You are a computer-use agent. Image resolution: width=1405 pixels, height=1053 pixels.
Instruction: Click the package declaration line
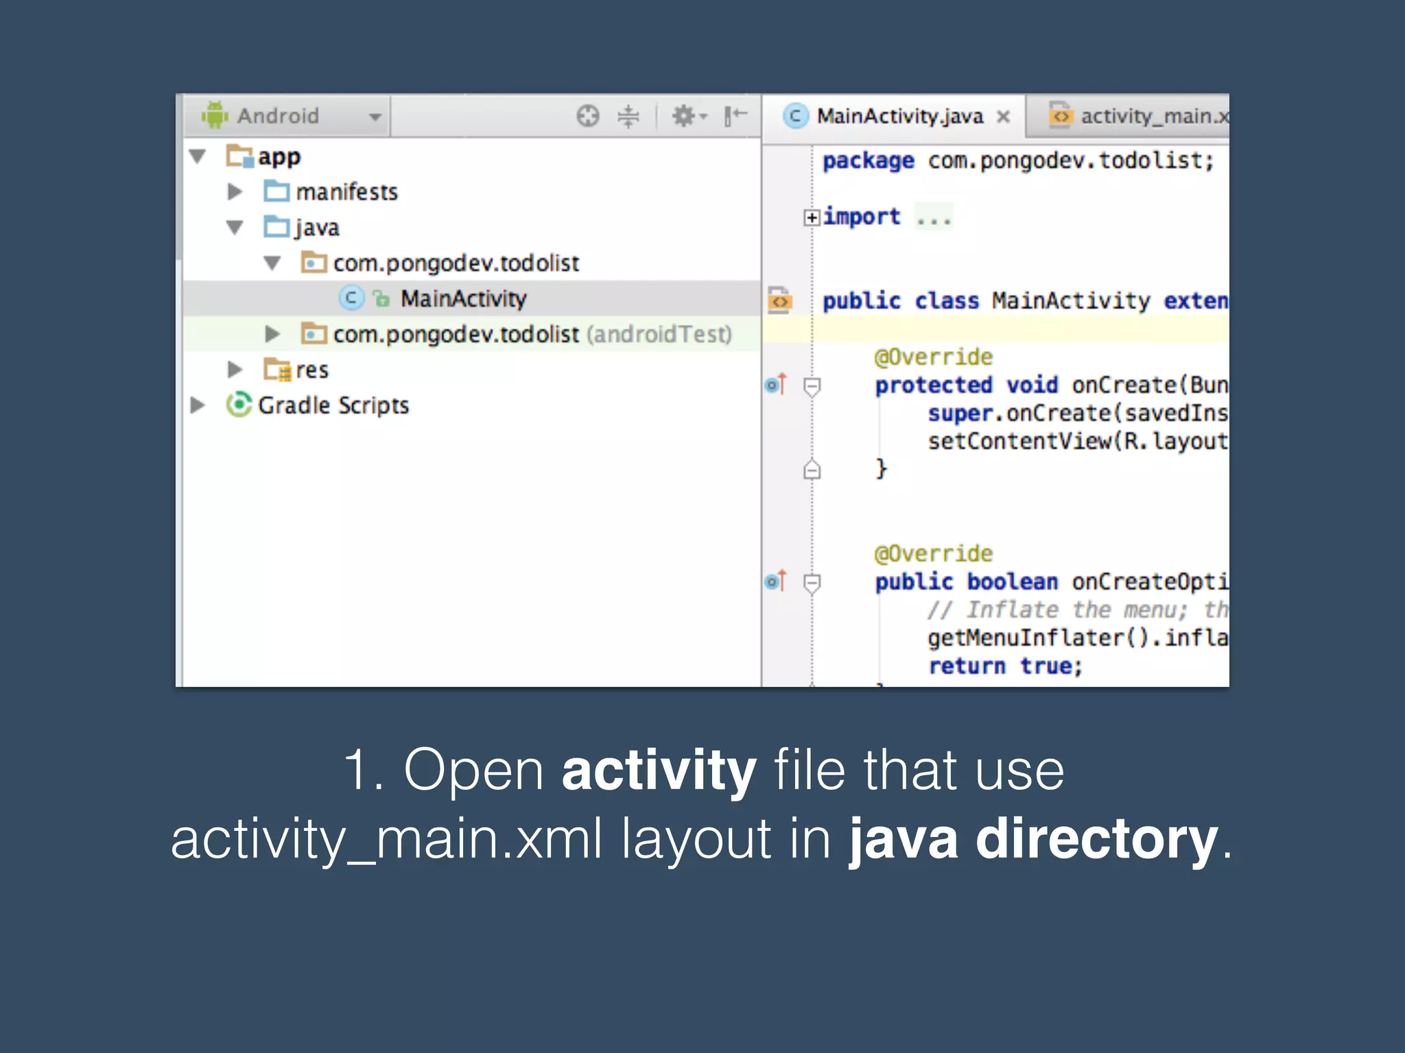[x=1019, y=161]
